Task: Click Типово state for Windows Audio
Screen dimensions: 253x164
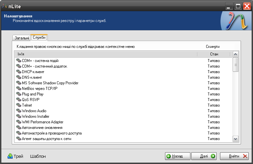Action: (x=214, y=111)
